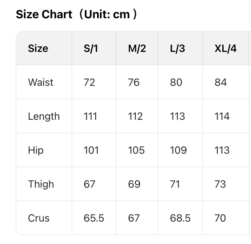Click the Size column header cell
The height and width of the screenshot is (244, 251).
click(38, 48)
